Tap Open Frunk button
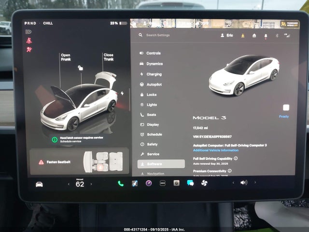 [66, 57]
